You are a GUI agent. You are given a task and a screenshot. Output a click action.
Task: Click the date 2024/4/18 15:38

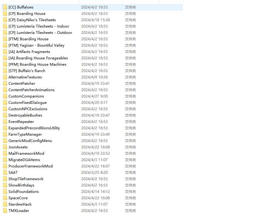[96, 20]
